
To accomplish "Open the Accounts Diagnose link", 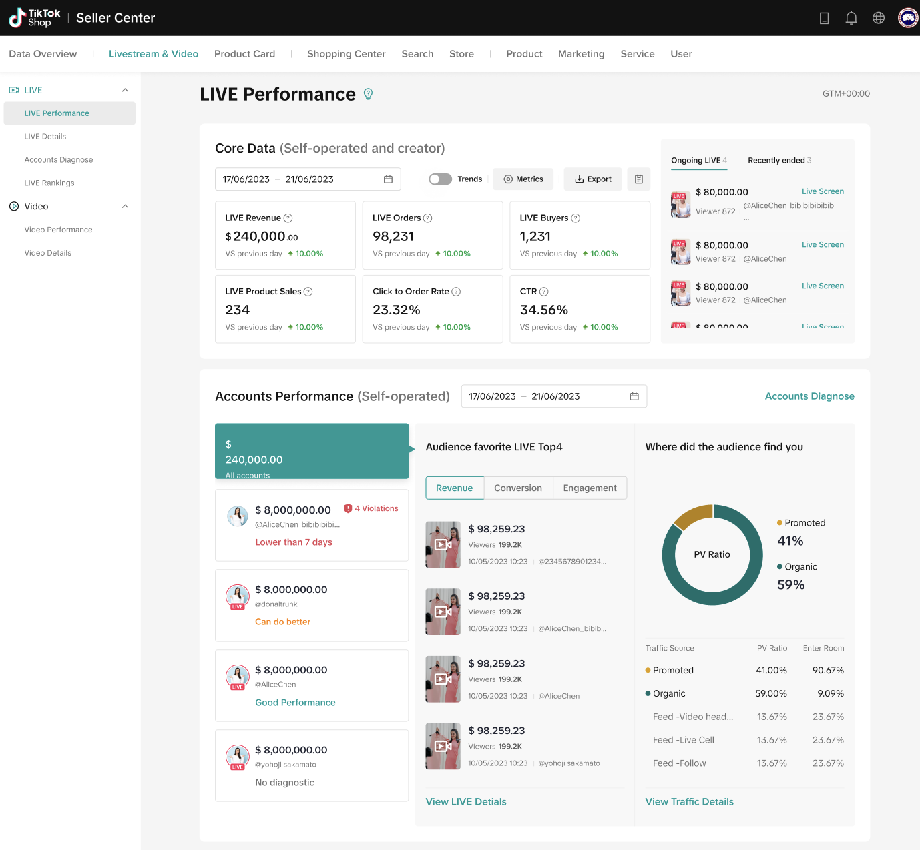I will 809,396.
